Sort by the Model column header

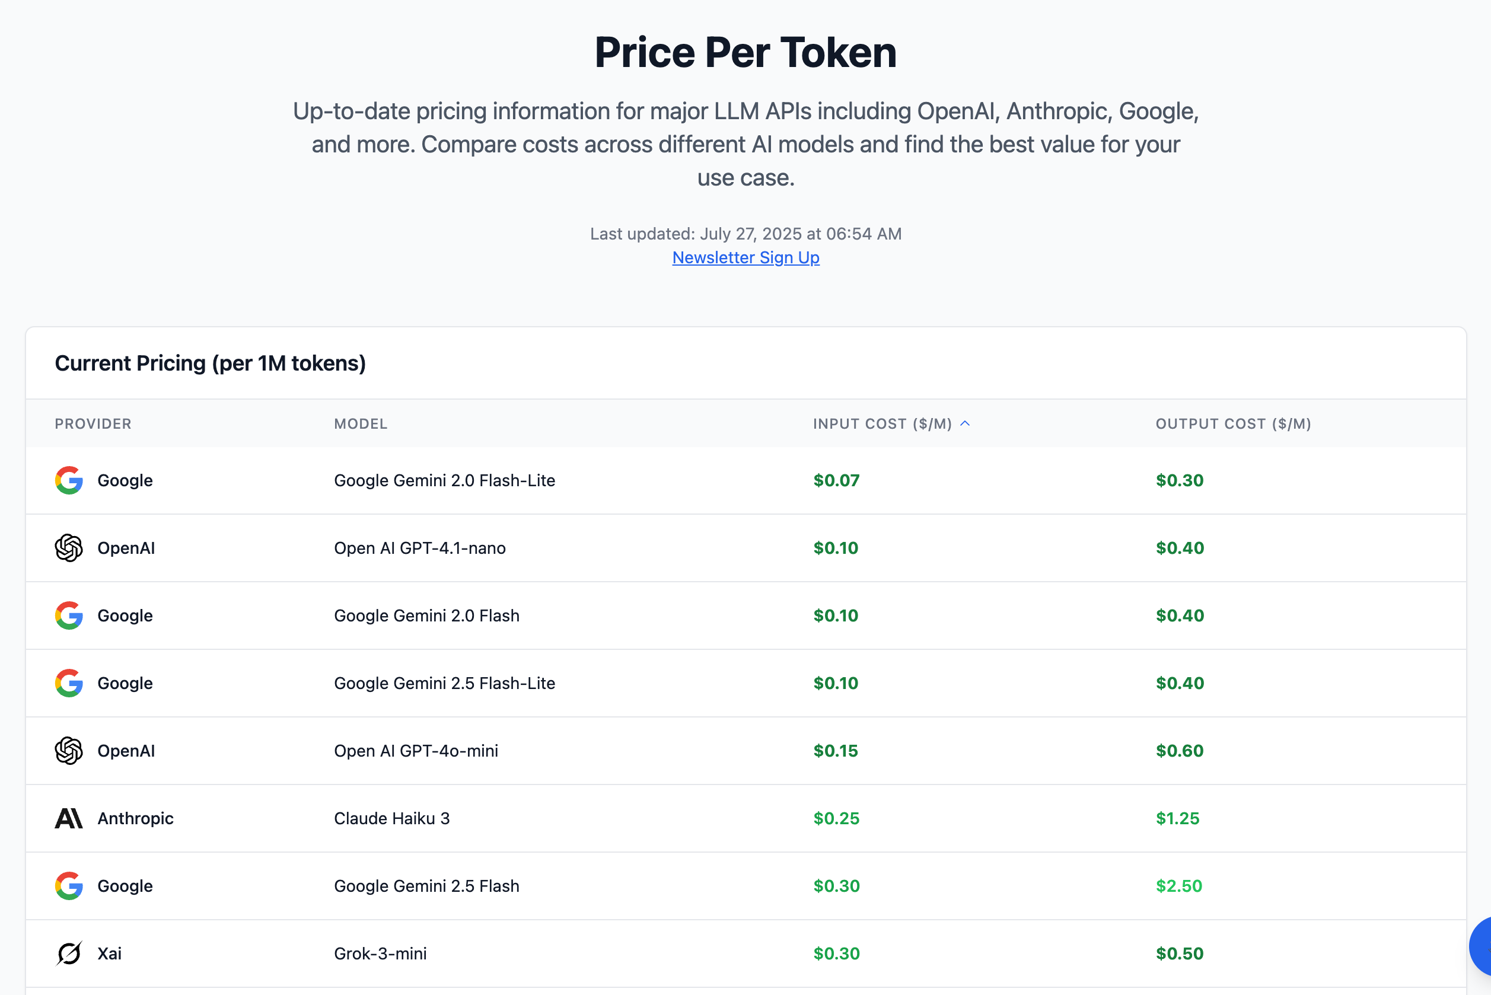click(361, 424)
